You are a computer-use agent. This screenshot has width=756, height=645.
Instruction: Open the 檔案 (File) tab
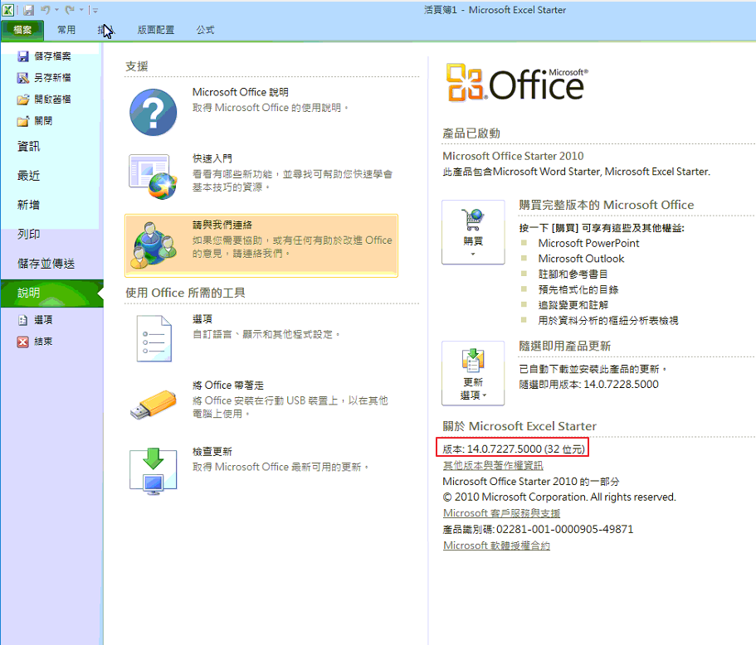coord(22,30)
